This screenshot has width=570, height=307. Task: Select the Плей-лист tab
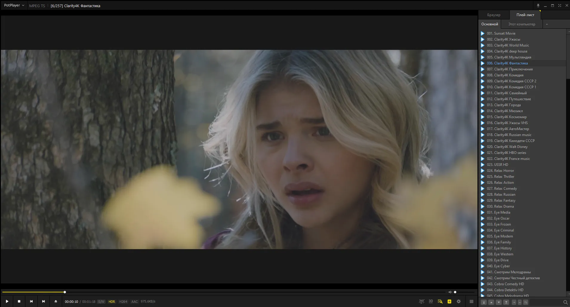[525, 15]
